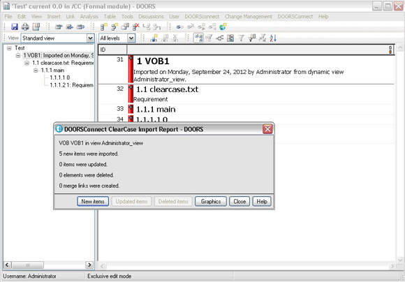Click the Help button in import report
Image resolution: width=405 pixels, height=282 pixels.
coord(262,202)
